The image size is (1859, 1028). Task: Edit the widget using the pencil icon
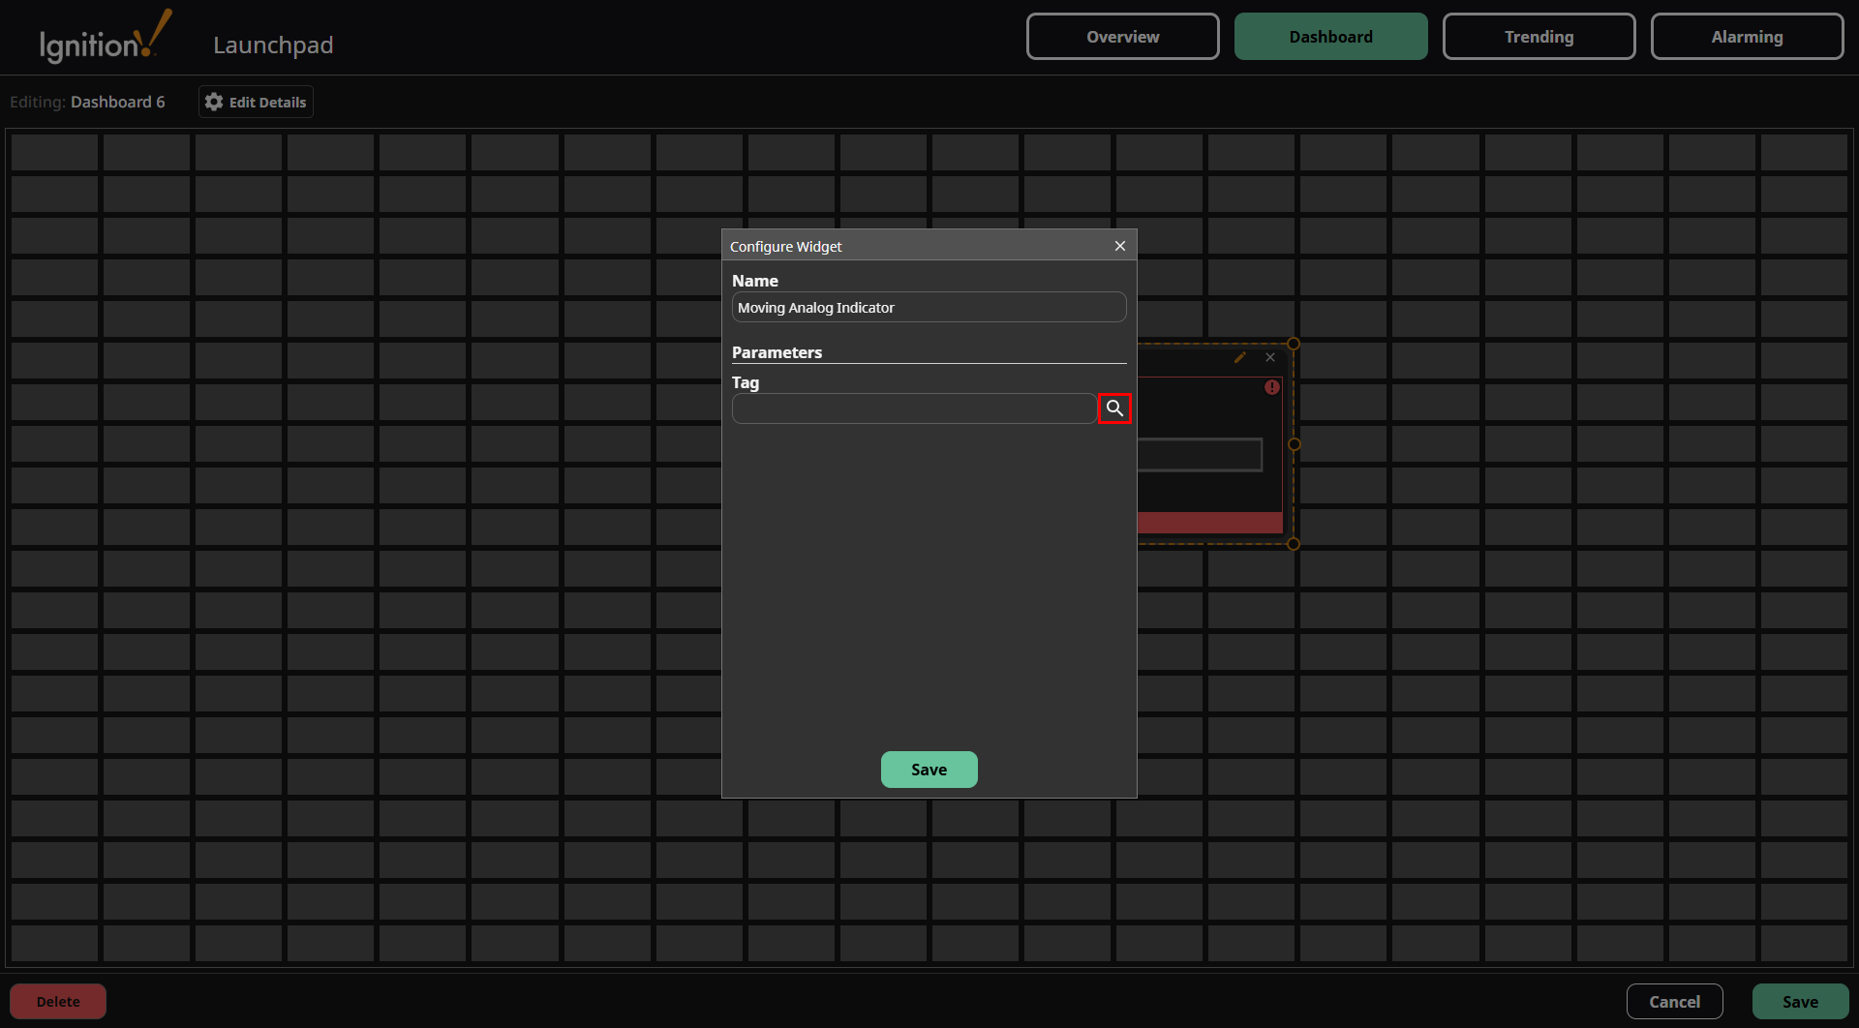pos(1240,357)
